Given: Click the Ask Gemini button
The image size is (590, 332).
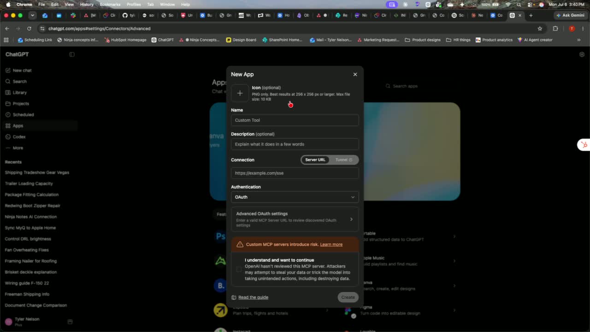Looking at the screenshot, I should [x=570, y=15].
